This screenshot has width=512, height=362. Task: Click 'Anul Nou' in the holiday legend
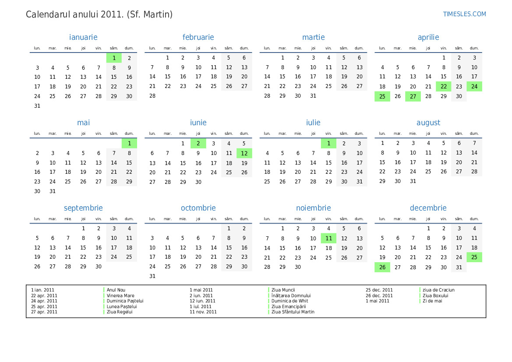click(x=116, y=290)
